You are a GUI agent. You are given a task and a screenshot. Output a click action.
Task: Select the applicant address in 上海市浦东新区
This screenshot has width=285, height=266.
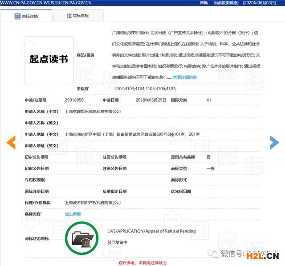[x=132, y=134]
